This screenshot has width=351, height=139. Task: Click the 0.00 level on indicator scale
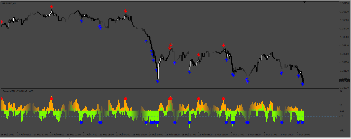coord(342,111)
